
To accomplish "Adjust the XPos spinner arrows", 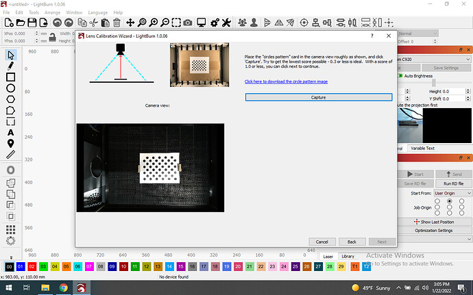I will pos(37,34).
